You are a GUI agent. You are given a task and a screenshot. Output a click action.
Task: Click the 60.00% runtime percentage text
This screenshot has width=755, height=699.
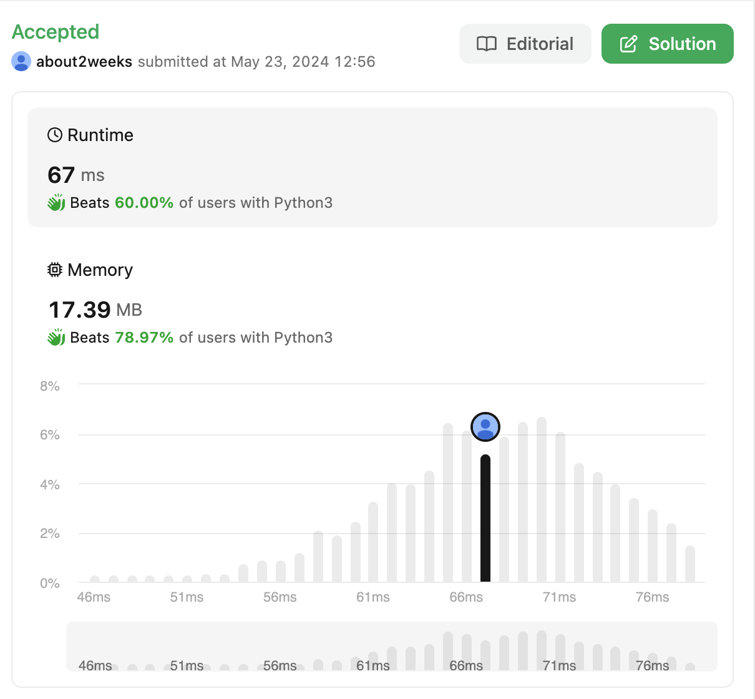coord(144,203)
